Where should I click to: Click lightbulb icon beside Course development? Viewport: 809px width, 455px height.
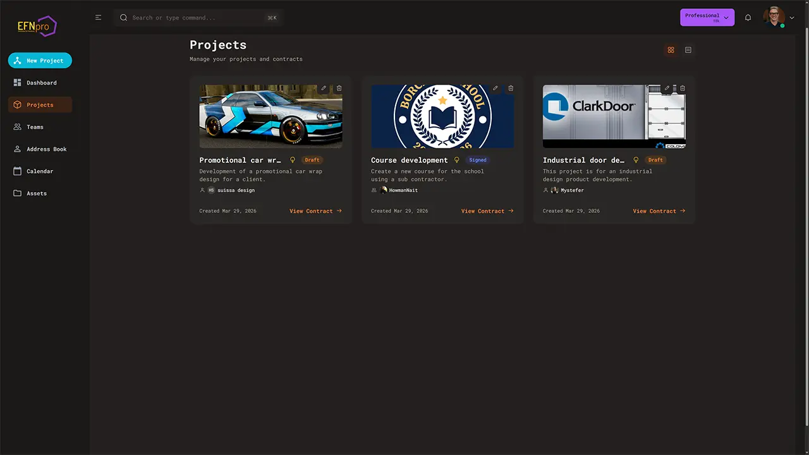click(457, 160)
